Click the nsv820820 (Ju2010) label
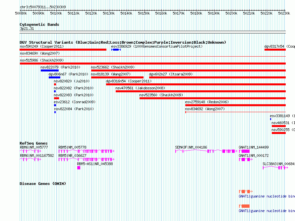The image size is (295, 221). click(72, 81)
